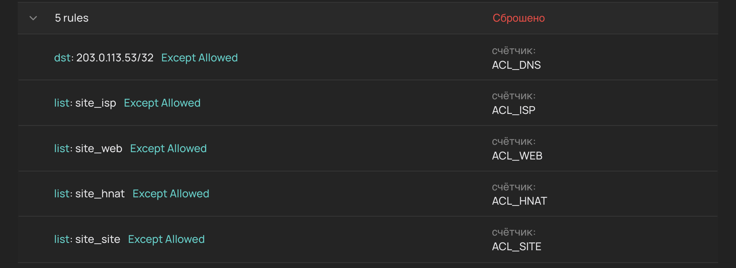
Task: Select list: site_web rule
Action: click(88, 149)
